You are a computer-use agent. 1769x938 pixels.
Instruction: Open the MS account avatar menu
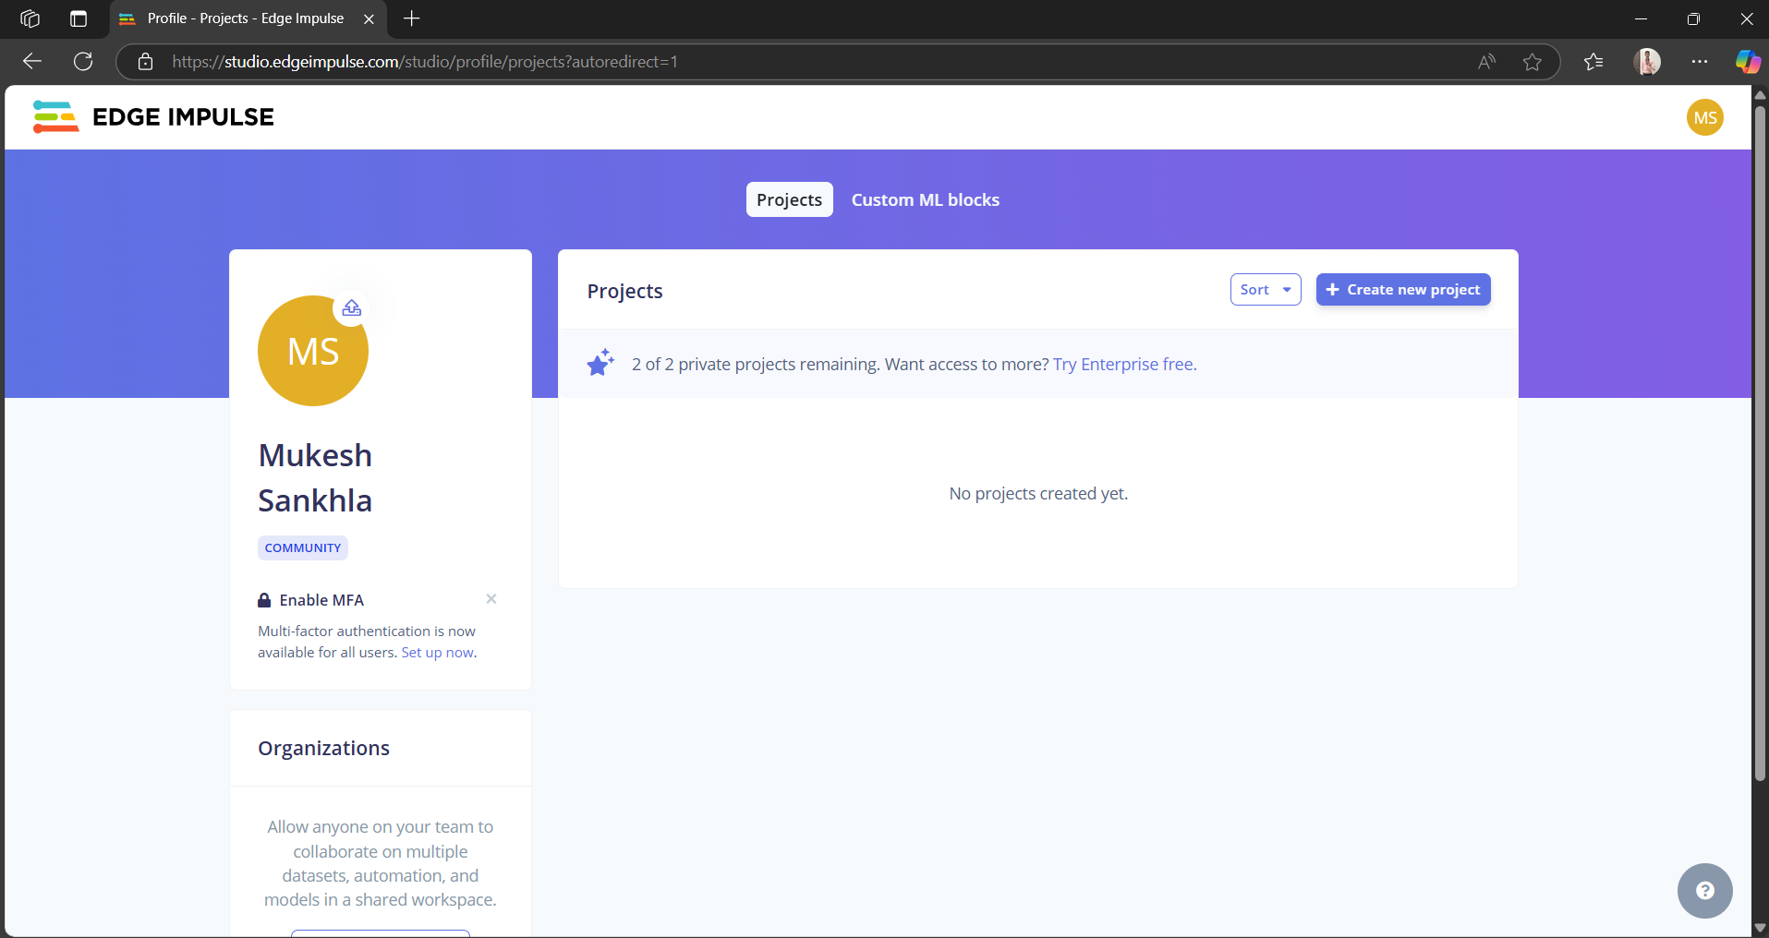tap(1704, 117)
